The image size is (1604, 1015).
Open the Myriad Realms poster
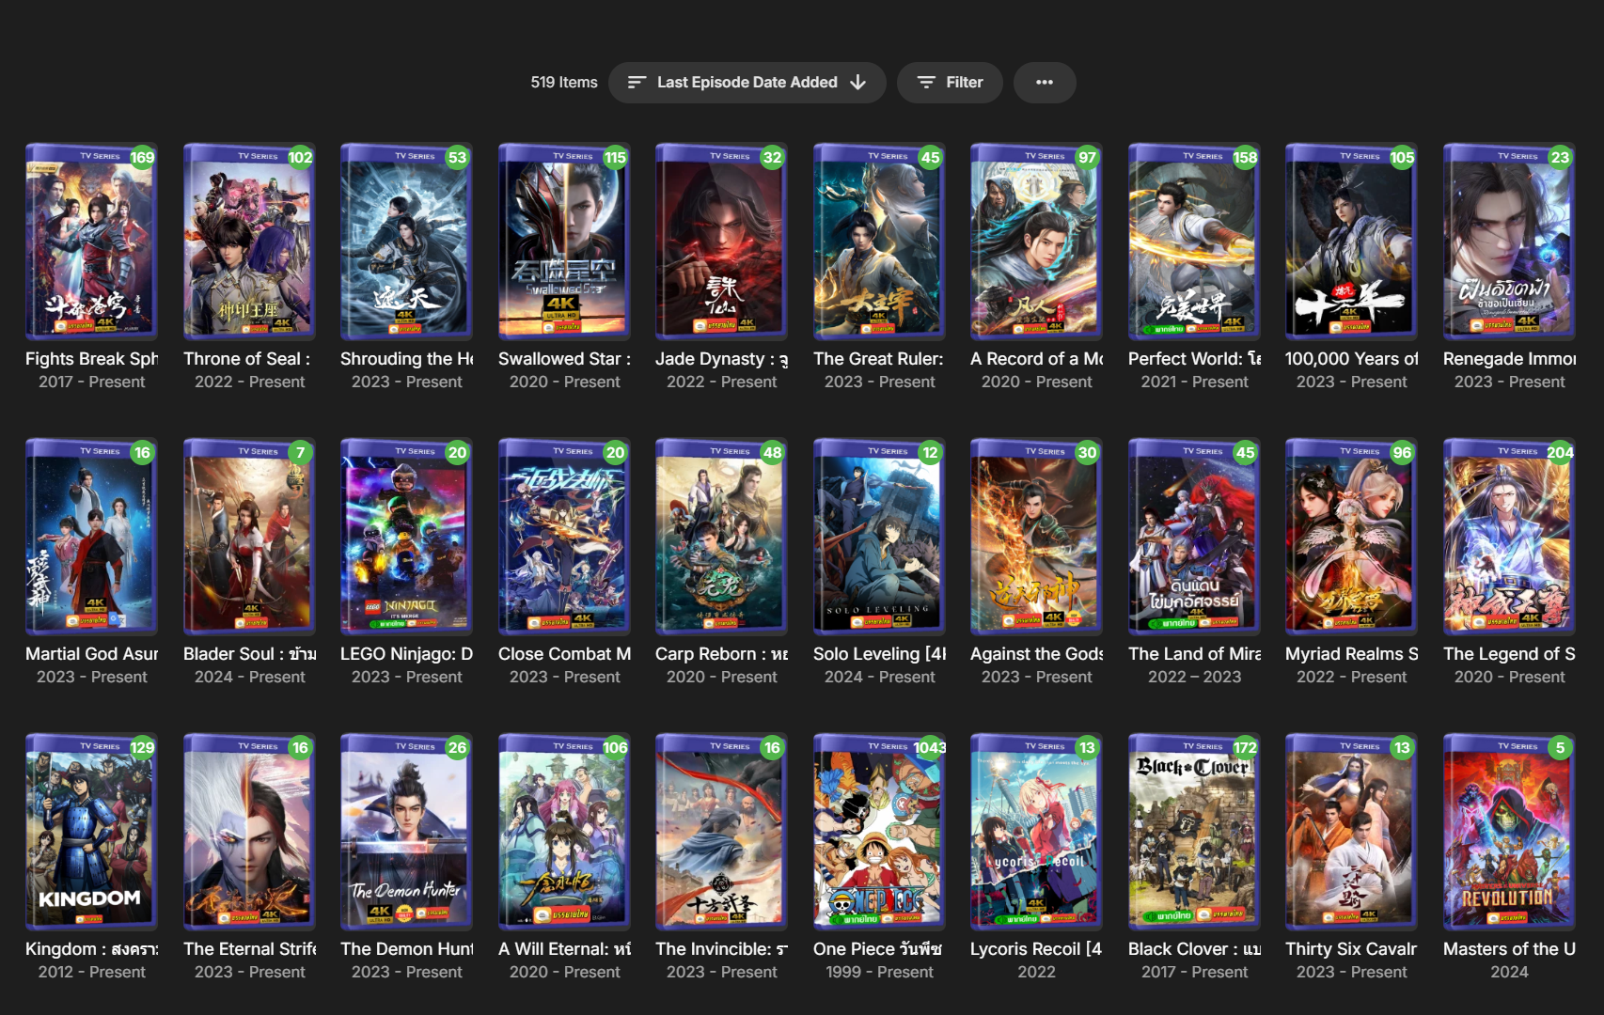[x=1351, y=537]
